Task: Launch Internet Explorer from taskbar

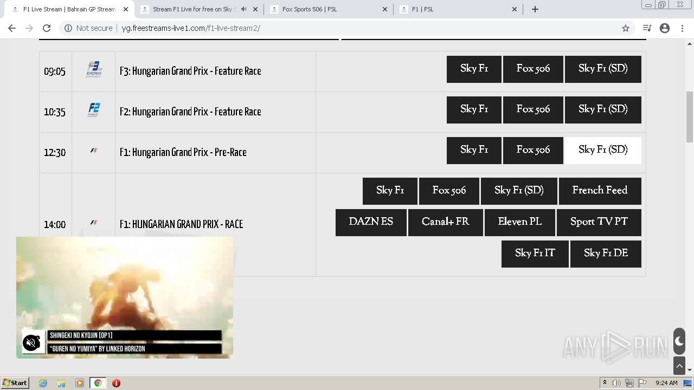Action: (43, 383)
